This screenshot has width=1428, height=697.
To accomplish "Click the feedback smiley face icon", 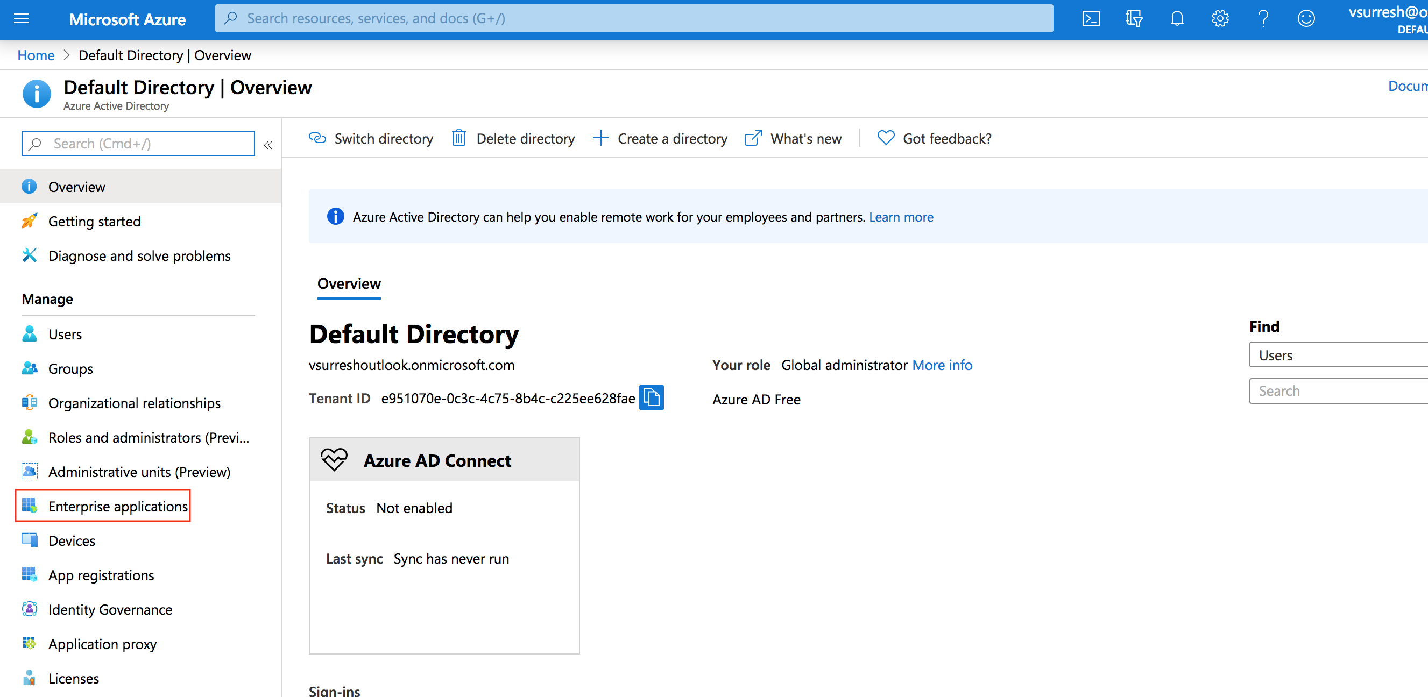I will click(x=1305, y=19).
